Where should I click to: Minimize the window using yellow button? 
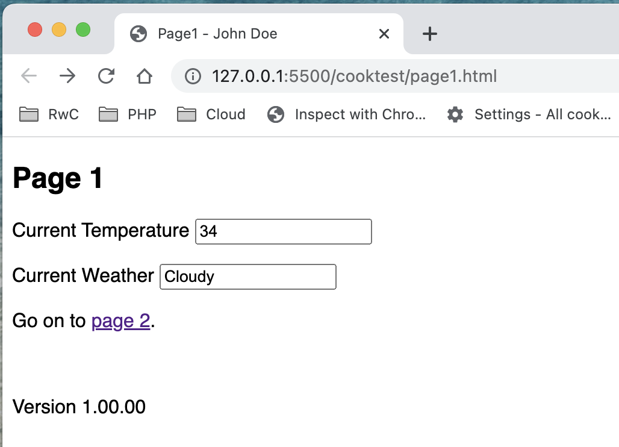point(59,30)
